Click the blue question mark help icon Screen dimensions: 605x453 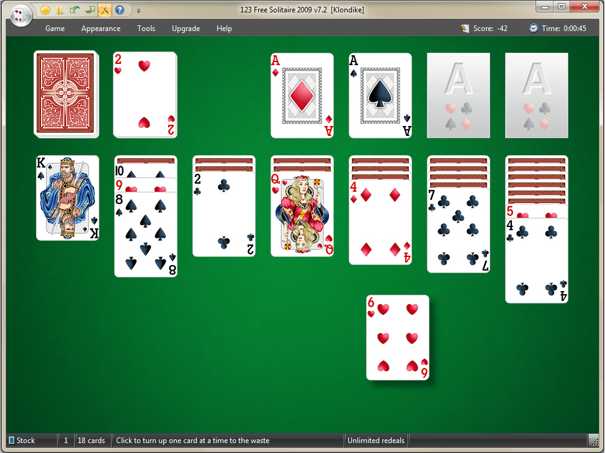[x=120, y=10]
